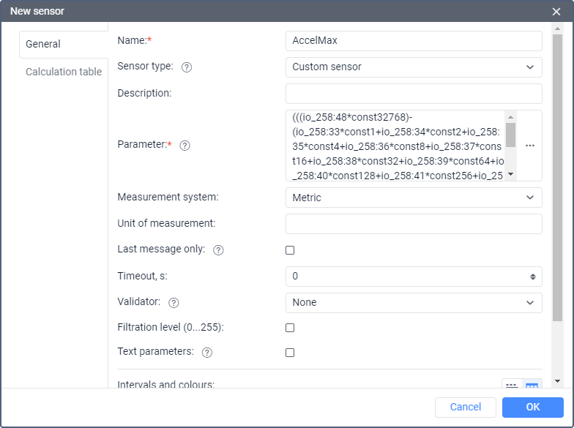Click the Cancel button
This screenshot has height=428, width=574.
coord(466,408)
